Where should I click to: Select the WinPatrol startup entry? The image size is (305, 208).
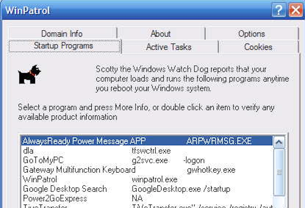[x=146, y=179]
